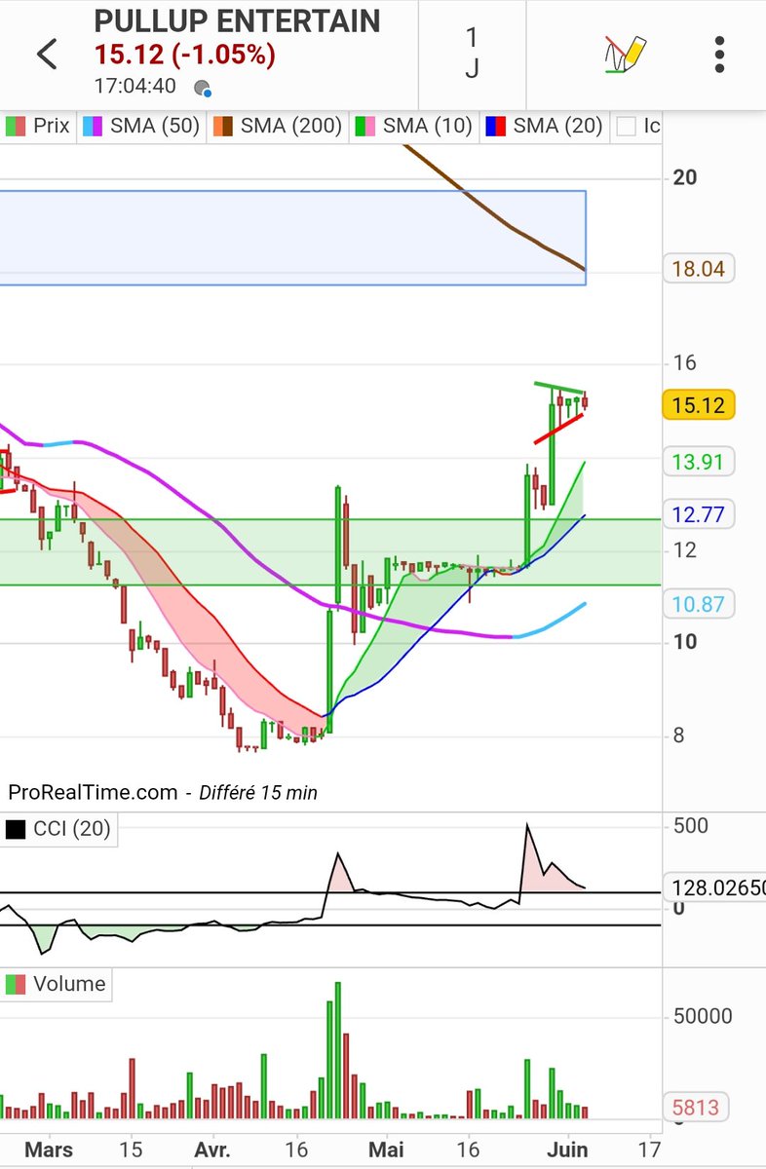Select the SMA (200) legend item
The image size is (766, 1169).
tap(278, 126)
